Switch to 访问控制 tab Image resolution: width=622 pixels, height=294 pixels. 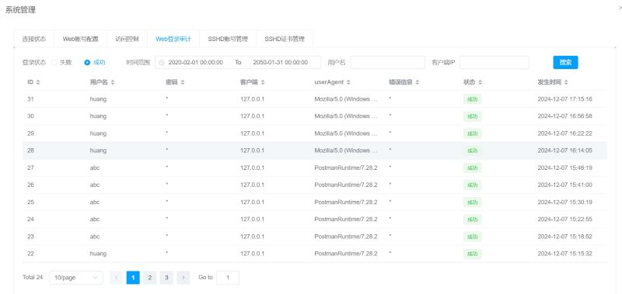pyautogui.click(x=127, y=39)
